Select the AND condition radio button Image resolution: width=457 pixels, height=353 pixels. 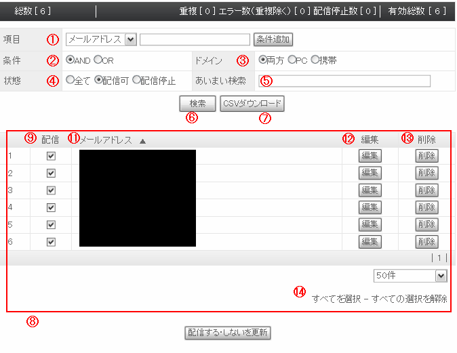click(70, 60)
